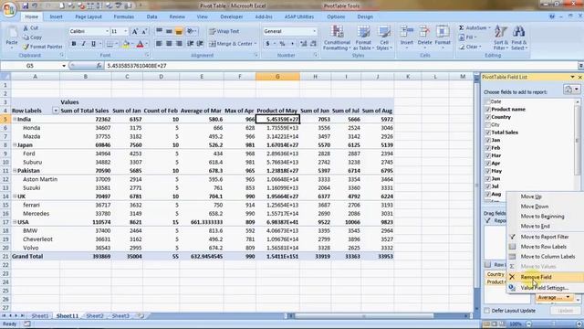The width and height of the screenshot is (584, 329).
Task: Switch to the Formulas tab
Action: click(124, 16)
